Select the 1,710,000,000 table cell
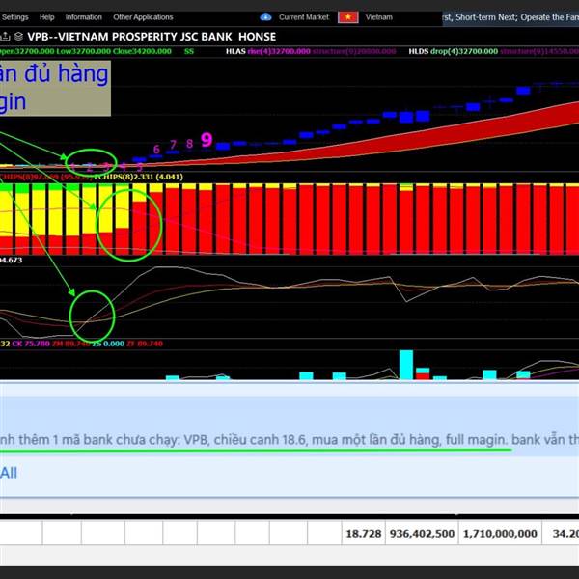This screenshot has height=579, width=579. pos(500,534)
